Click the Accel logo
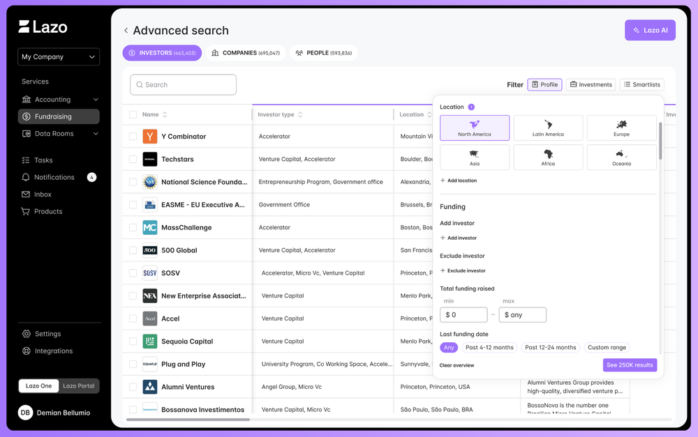The height and width of the screenshot is (437, 698). click(x=150, y=319)
